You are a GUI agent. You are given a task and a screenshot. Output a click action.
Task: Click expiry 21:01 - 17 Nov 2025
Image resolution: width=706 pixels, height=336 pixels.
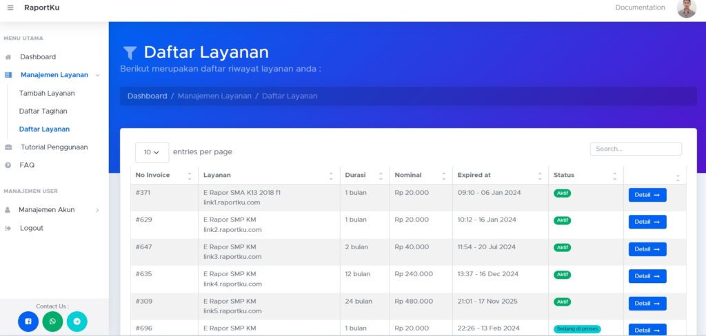click(487, 302)
